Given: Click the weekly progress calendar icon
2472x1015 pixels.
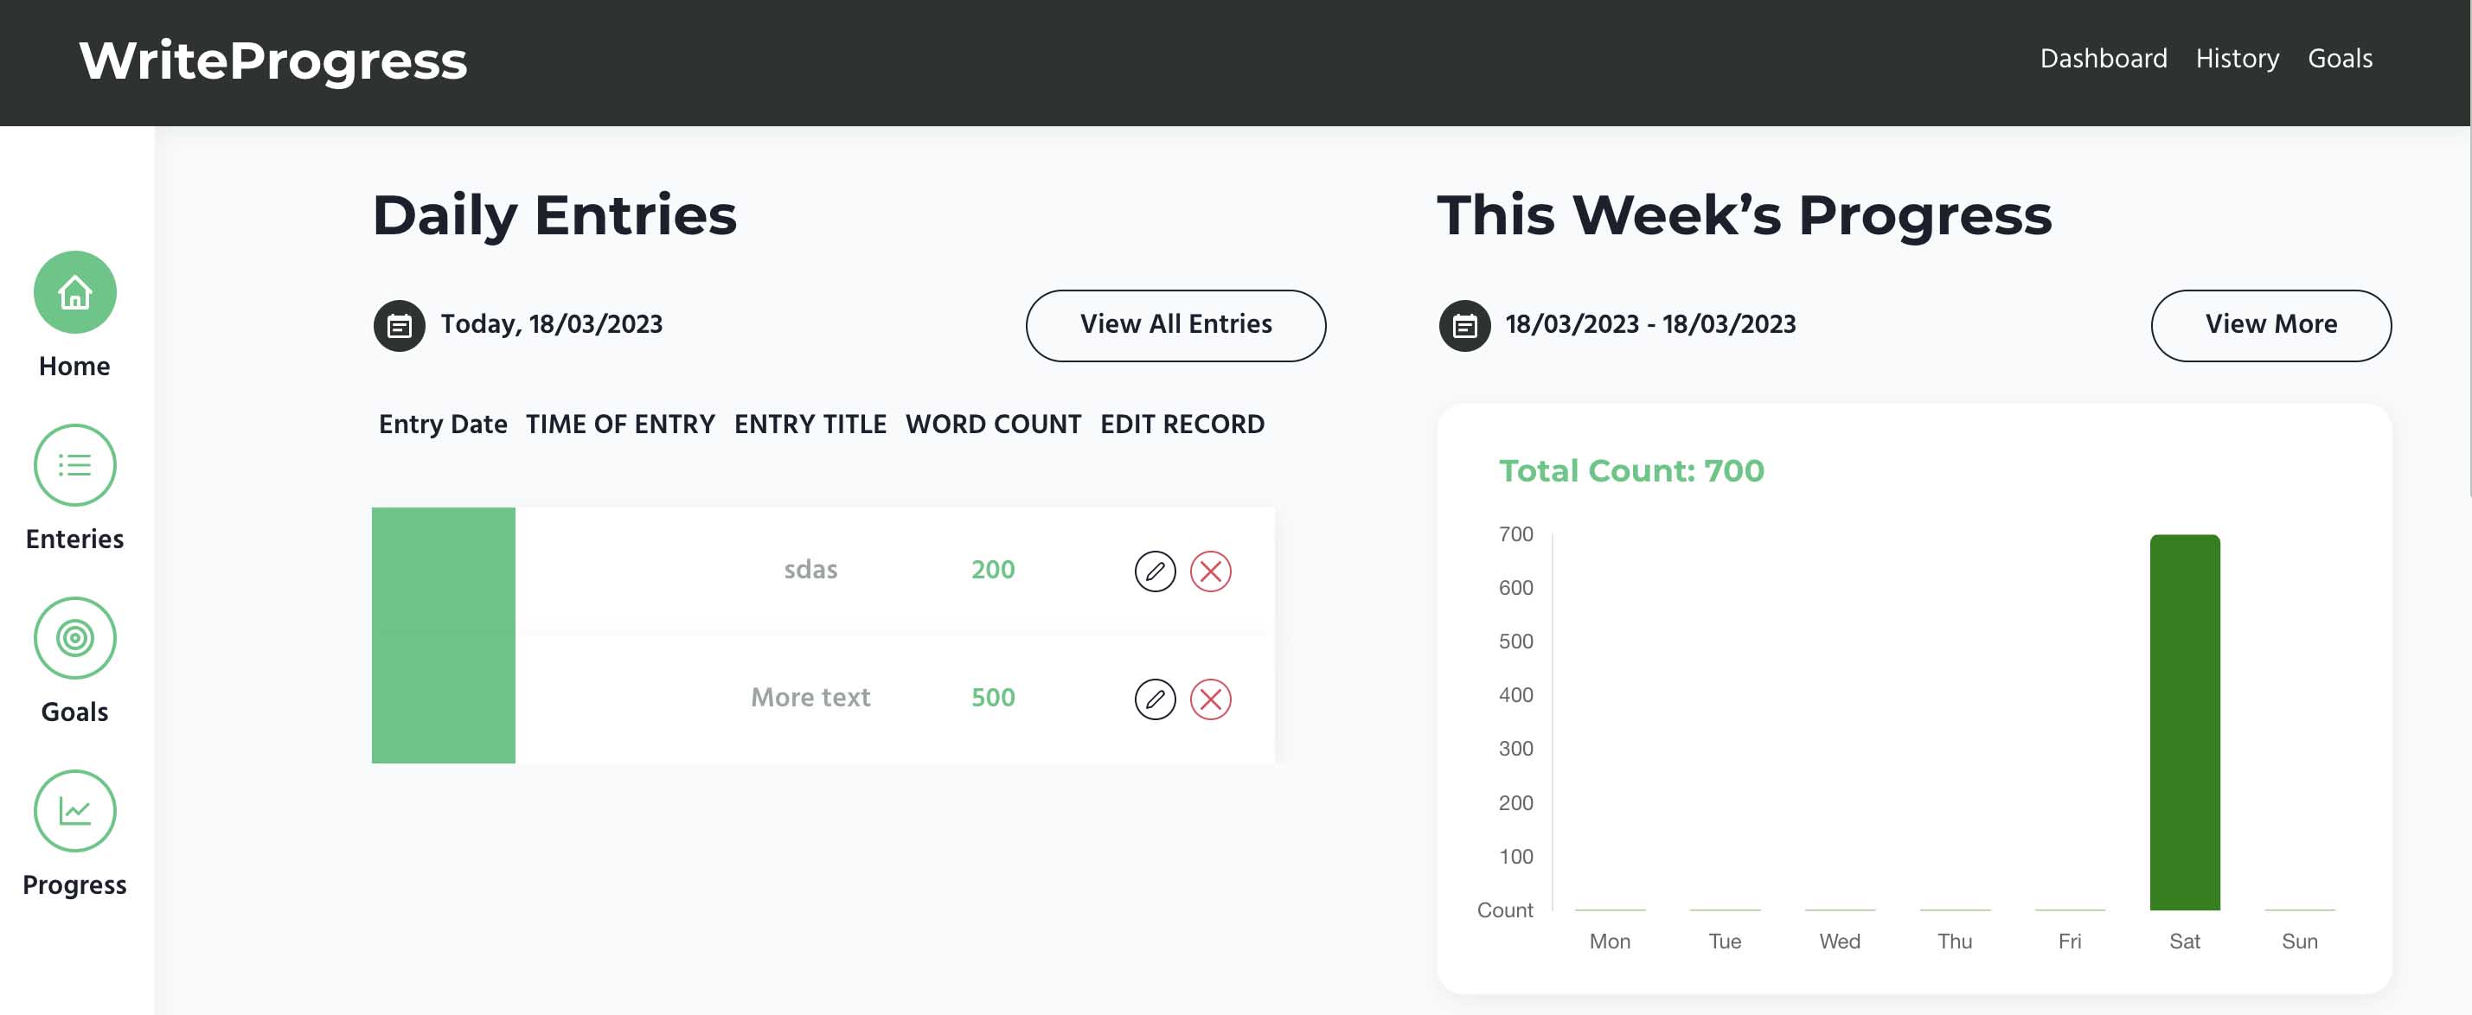Looking at the screenshot, I should click(1464, 326).
